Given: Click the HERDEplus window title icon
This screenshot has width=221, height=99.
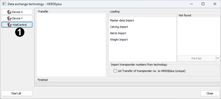Looking at the screenshot, I should coord(4,4).
